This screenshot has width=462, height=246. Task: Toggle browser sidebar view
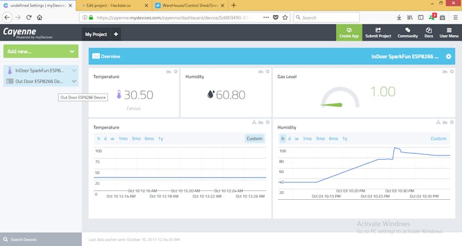coord(421,17)
